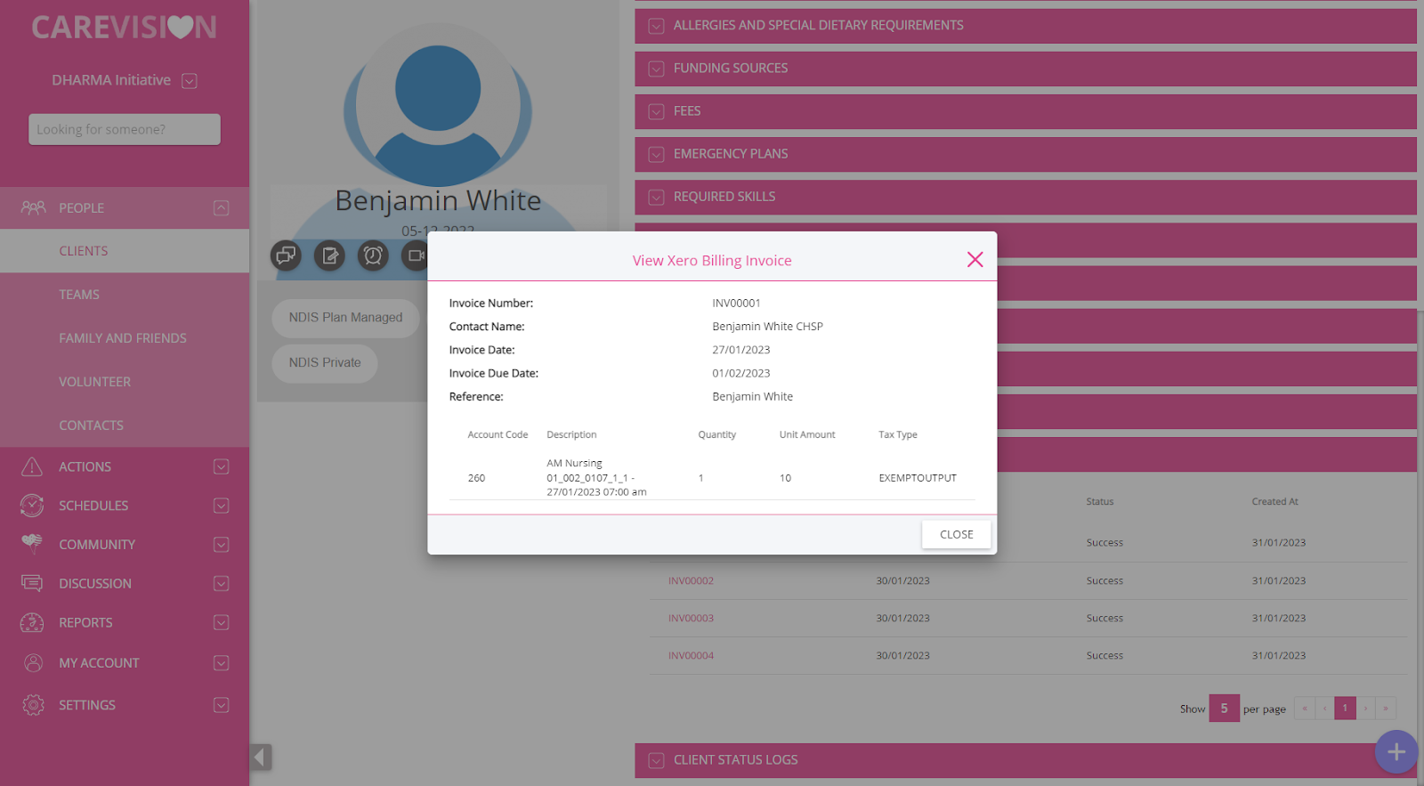This screenshot has height=786, width=1424.
Task: Select TEAMS in the sidebar
Action: point(125,295)
